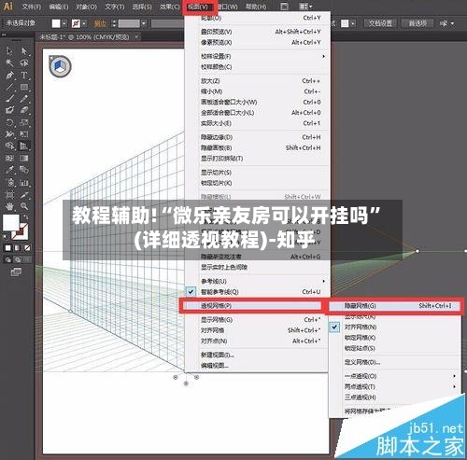The image size is (467, 460).
Task: Select the None color mode button
Action: (27, 248)
